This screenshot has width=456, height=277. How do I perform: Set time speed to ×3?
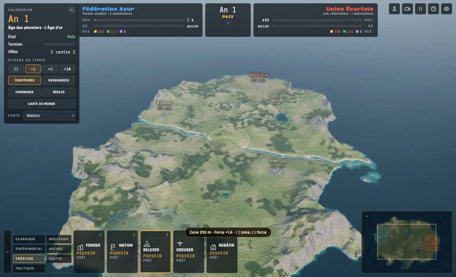click(x=50, y=69)
